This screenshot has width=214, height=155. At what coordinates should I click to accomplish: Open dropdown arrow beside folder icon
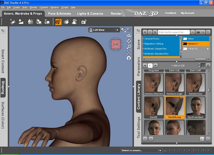click(203, 32)
